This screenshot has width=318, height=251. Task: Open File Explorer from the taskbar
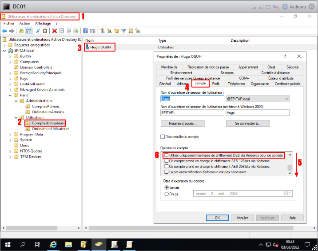coord(69,244)
